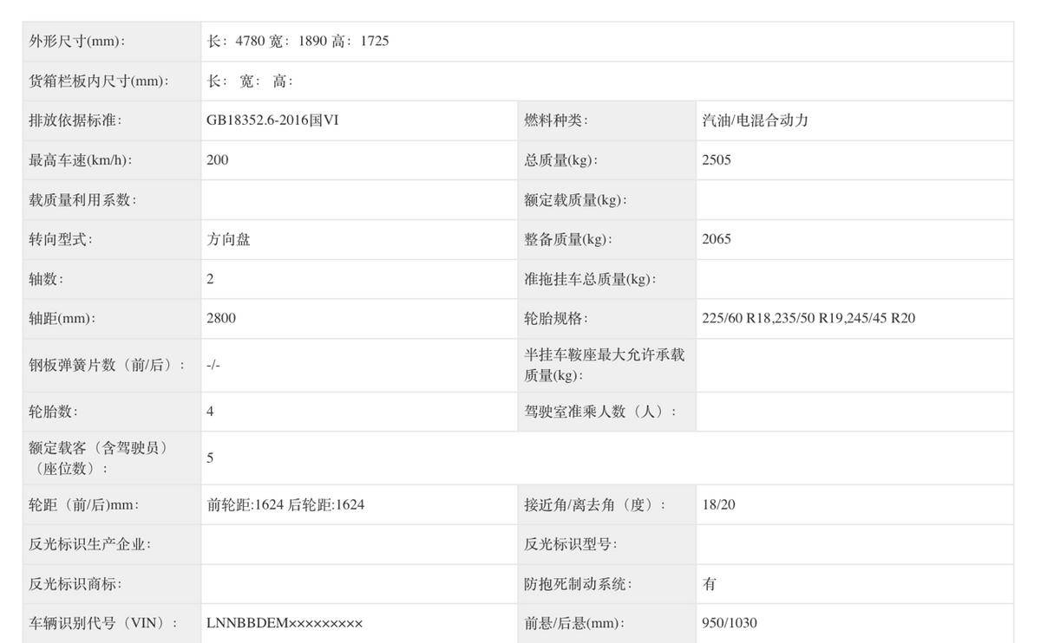Screen dimensions: 1041x643
Task: Select the 前轮距:1624 后轮距:1624 value
Action: coord(285,504)
